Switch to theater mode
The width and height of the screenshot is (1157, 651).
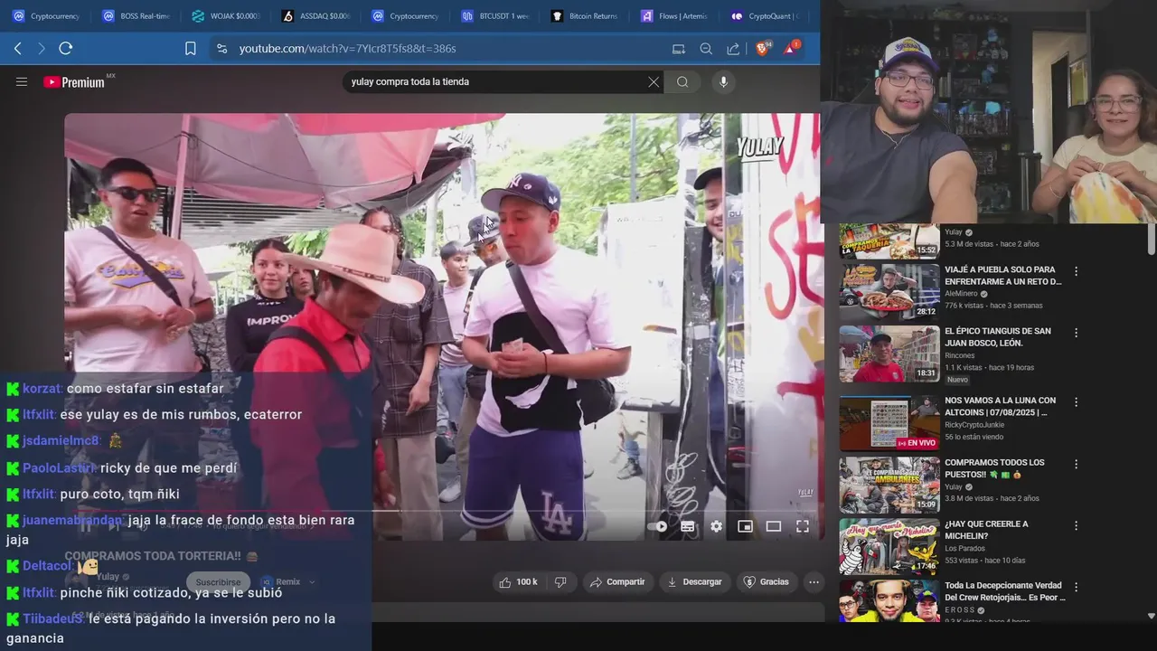point(774,526)
